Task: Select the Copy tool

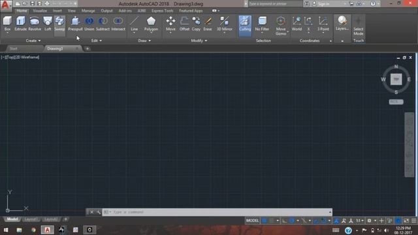Action: [x=196, y=23]
